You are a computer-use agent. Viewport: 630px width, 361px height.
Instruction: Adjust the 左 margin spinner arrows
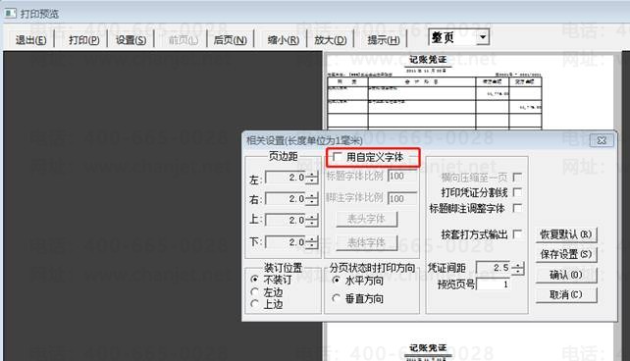tap(312, 178)
